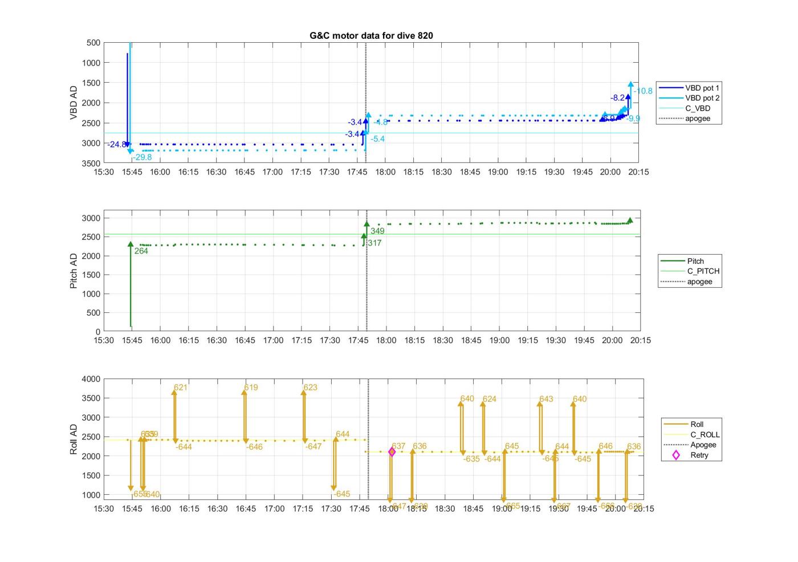Click the "C_PITCH" legend entry

(x=690, y=271)
